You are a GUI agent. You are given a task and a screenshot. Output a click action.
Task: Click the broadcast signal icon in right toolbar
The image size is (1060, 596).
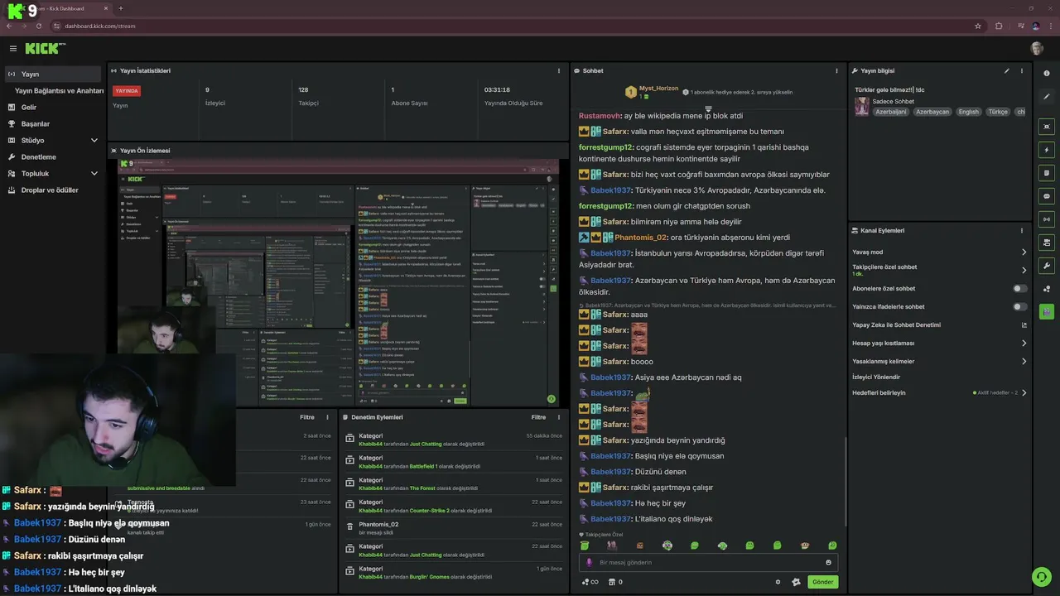tap(1047, 219)
